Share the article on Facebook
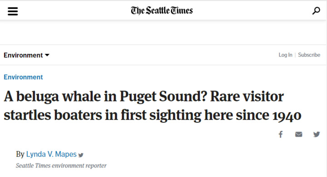327x177 pixels. pos(281,134)
